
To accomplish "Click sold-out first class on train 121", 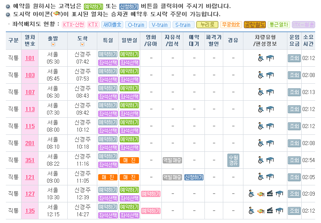I will click(108, 177).
